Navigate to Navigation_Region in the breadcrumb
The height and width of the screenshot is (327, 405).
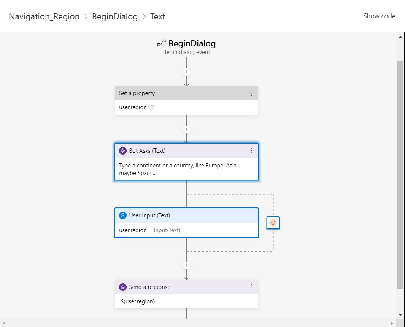point(44,16)
